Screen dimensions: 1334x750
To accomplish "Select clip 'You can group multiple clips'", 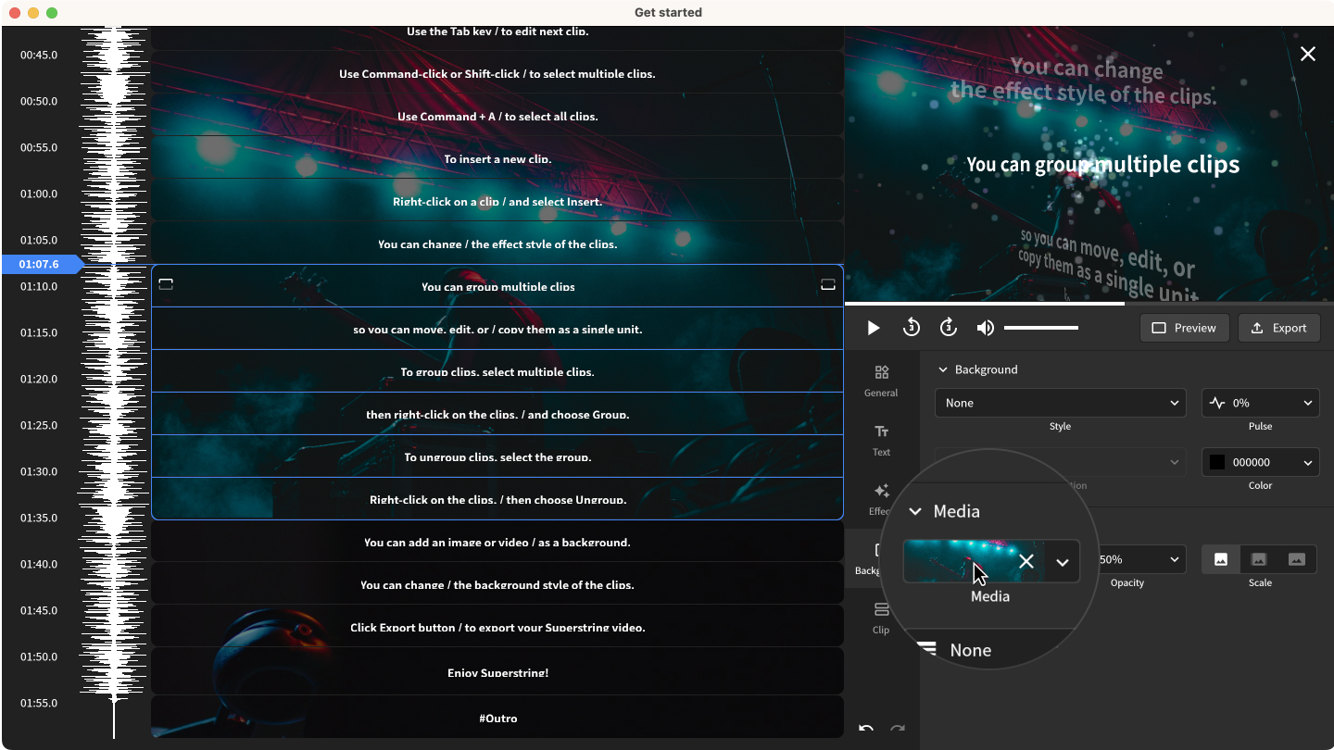I will 497,286.
